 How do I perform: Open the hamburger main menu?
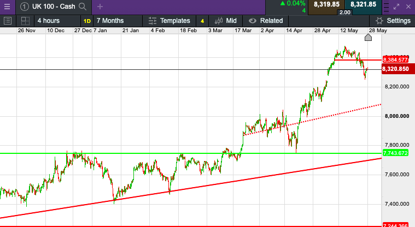7,7
